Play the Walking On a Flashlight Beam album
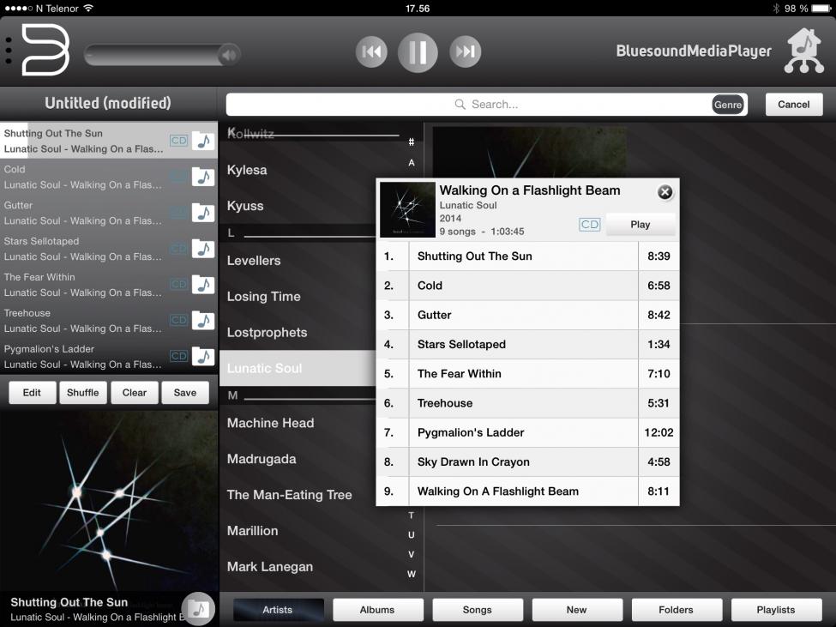Viewport: 836px width, 627px height. click(x=641, y=225)
